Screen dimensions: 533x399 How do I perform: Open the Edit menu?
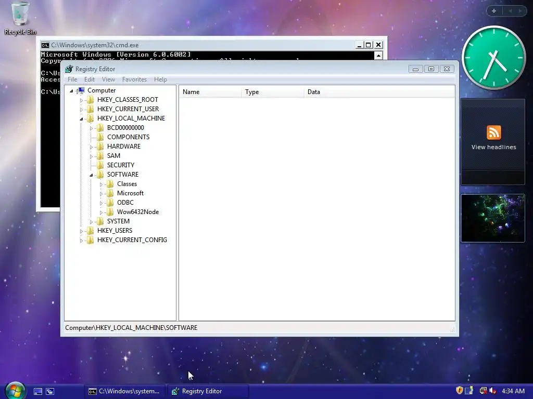(x=90, y=79)
